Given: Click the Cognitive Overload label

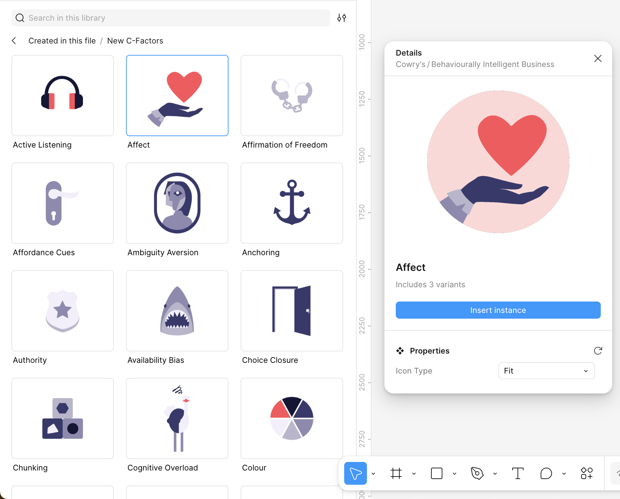Looking at the screenshot, I should point(163,468).
